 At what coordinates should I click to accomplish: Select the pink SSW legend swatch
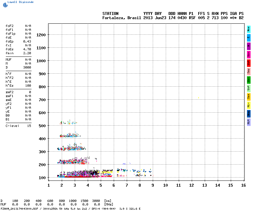(249, 71)
